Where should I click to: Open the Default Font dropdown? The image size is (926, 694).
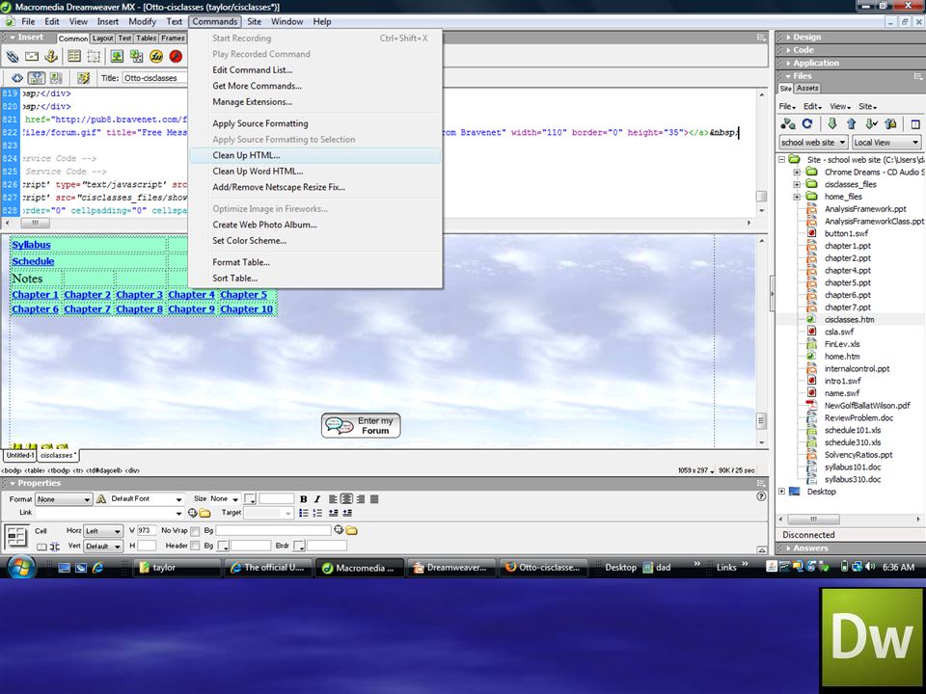pyautogui.click(x=147, y=499)
